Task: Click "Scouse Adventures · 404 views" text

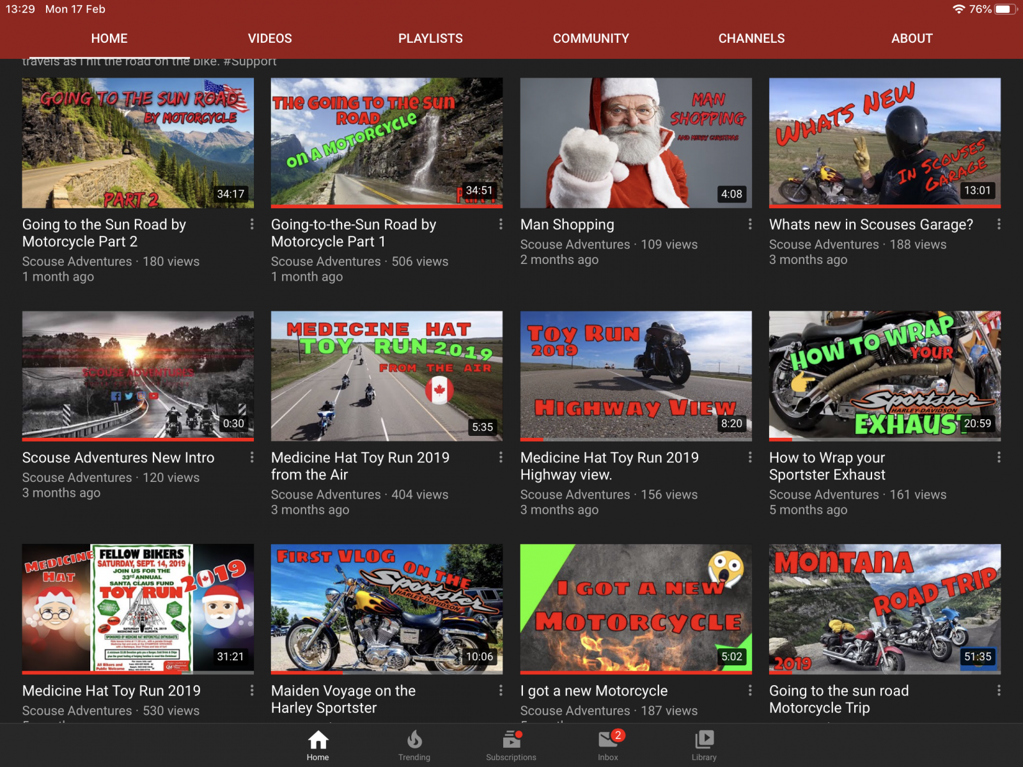Action: tap(360, 495)
